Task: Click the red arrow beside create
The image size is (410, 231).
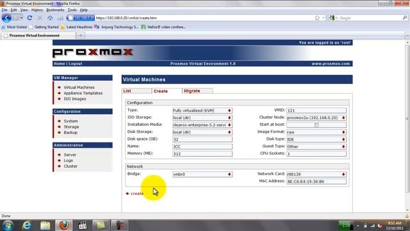Action: click(127, 194)
